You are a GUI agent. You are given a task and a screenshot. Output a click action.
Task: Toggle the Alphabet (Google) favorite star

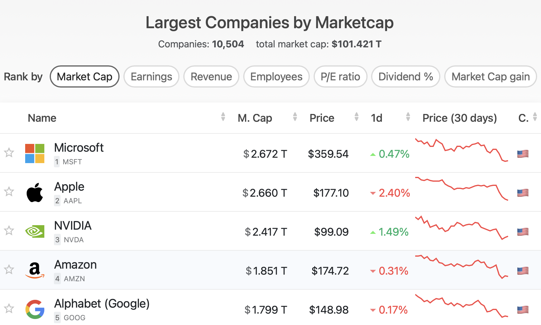[9, 309]
